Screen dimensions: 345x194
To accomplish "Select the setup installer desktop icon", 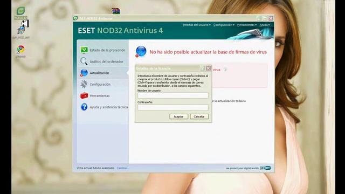I will tap(21, 30).
